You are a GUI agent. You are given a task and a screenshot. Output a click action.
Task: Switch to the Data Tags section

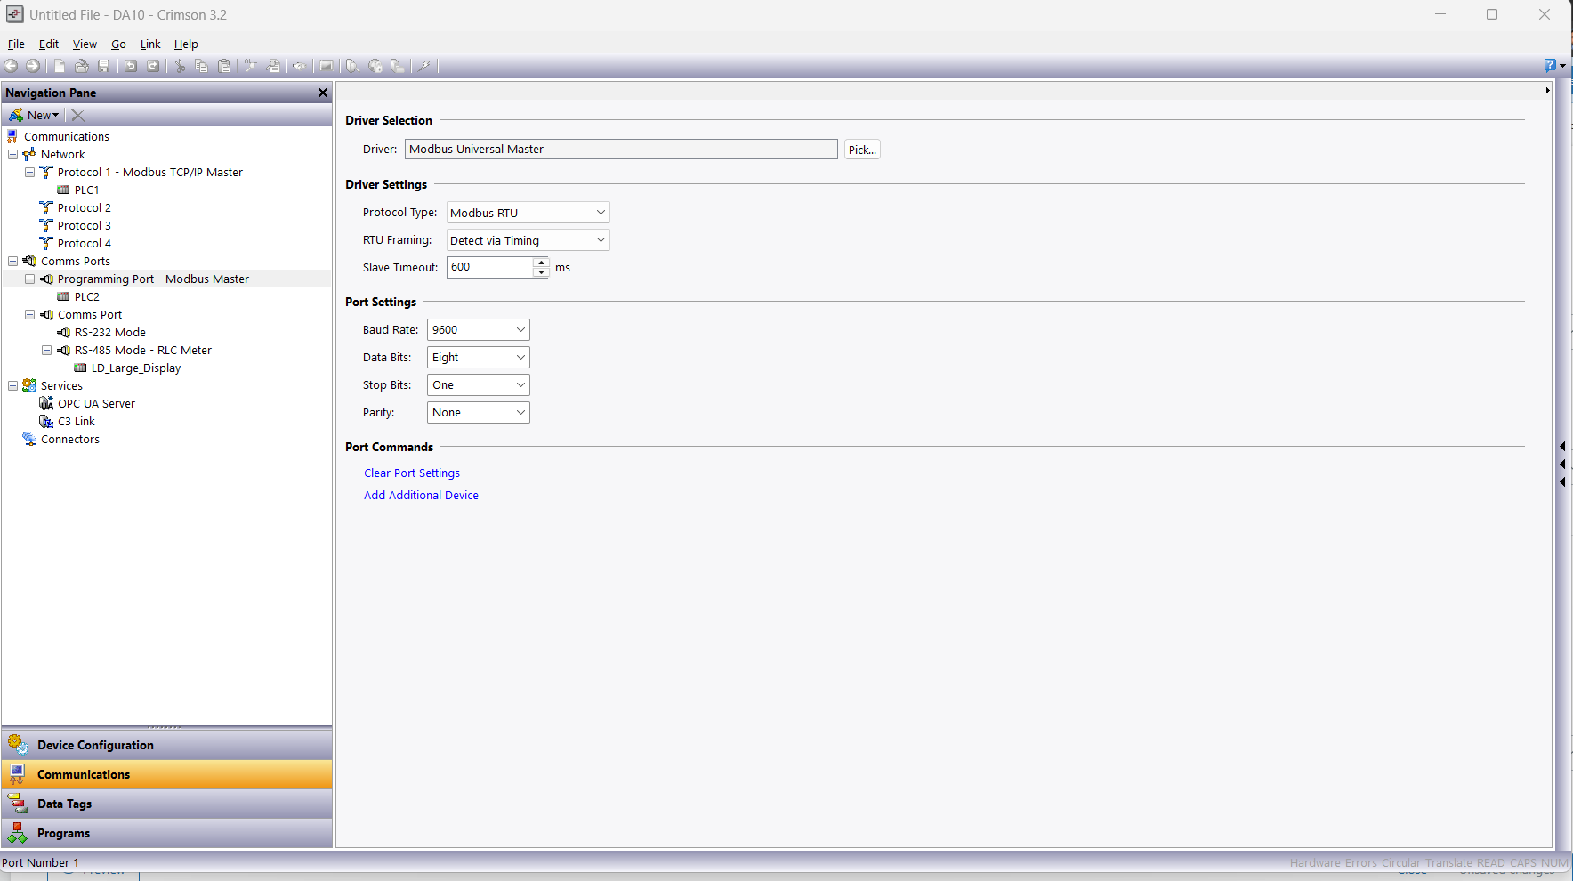click(64, 804)
